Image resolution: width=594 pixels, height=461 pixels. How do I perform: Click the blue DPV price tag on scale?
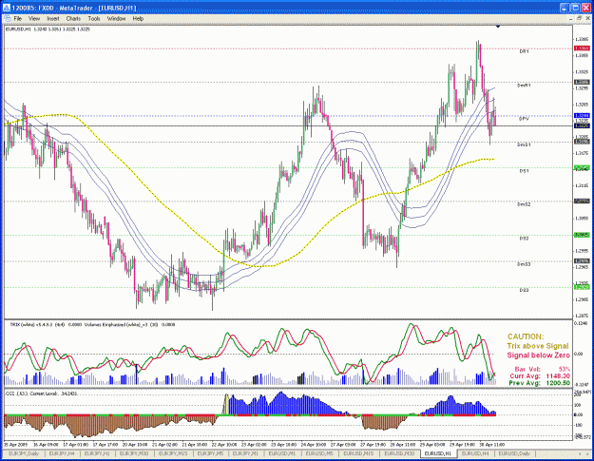(x=582, y=116)
